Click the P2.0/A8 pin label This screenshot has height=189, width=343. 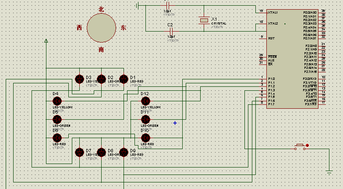[x=311, y=46]
